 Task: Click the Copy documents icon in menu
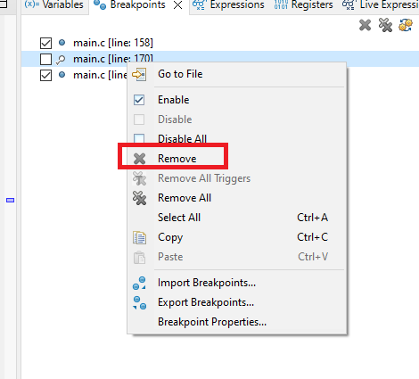coord(139,237)
